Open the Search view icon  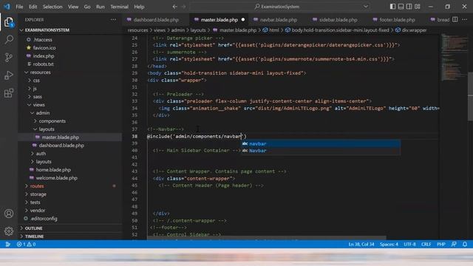click(x=9, y=39)
